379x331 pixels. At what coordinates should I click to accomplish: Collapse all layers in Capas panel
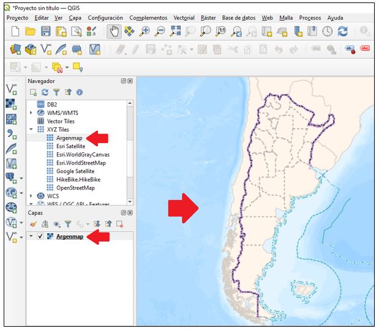pos(108,224)
